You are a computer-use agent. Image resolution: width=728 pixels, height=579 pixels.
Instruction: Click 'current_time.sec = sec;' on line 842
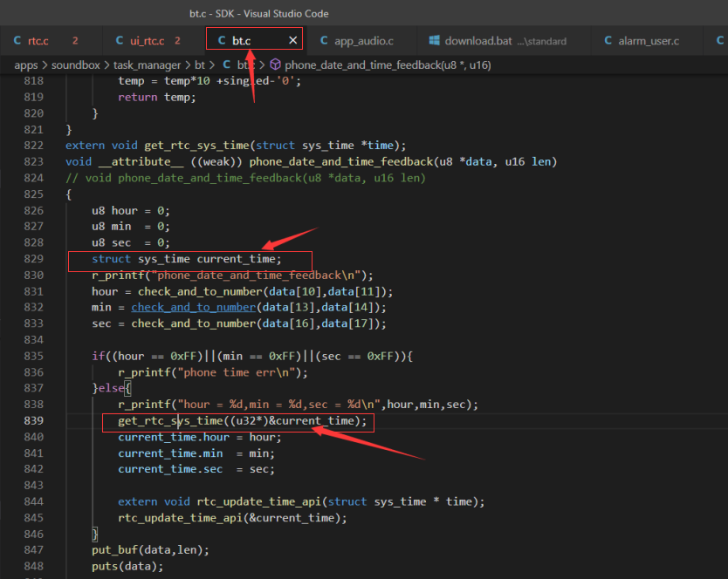196,469
